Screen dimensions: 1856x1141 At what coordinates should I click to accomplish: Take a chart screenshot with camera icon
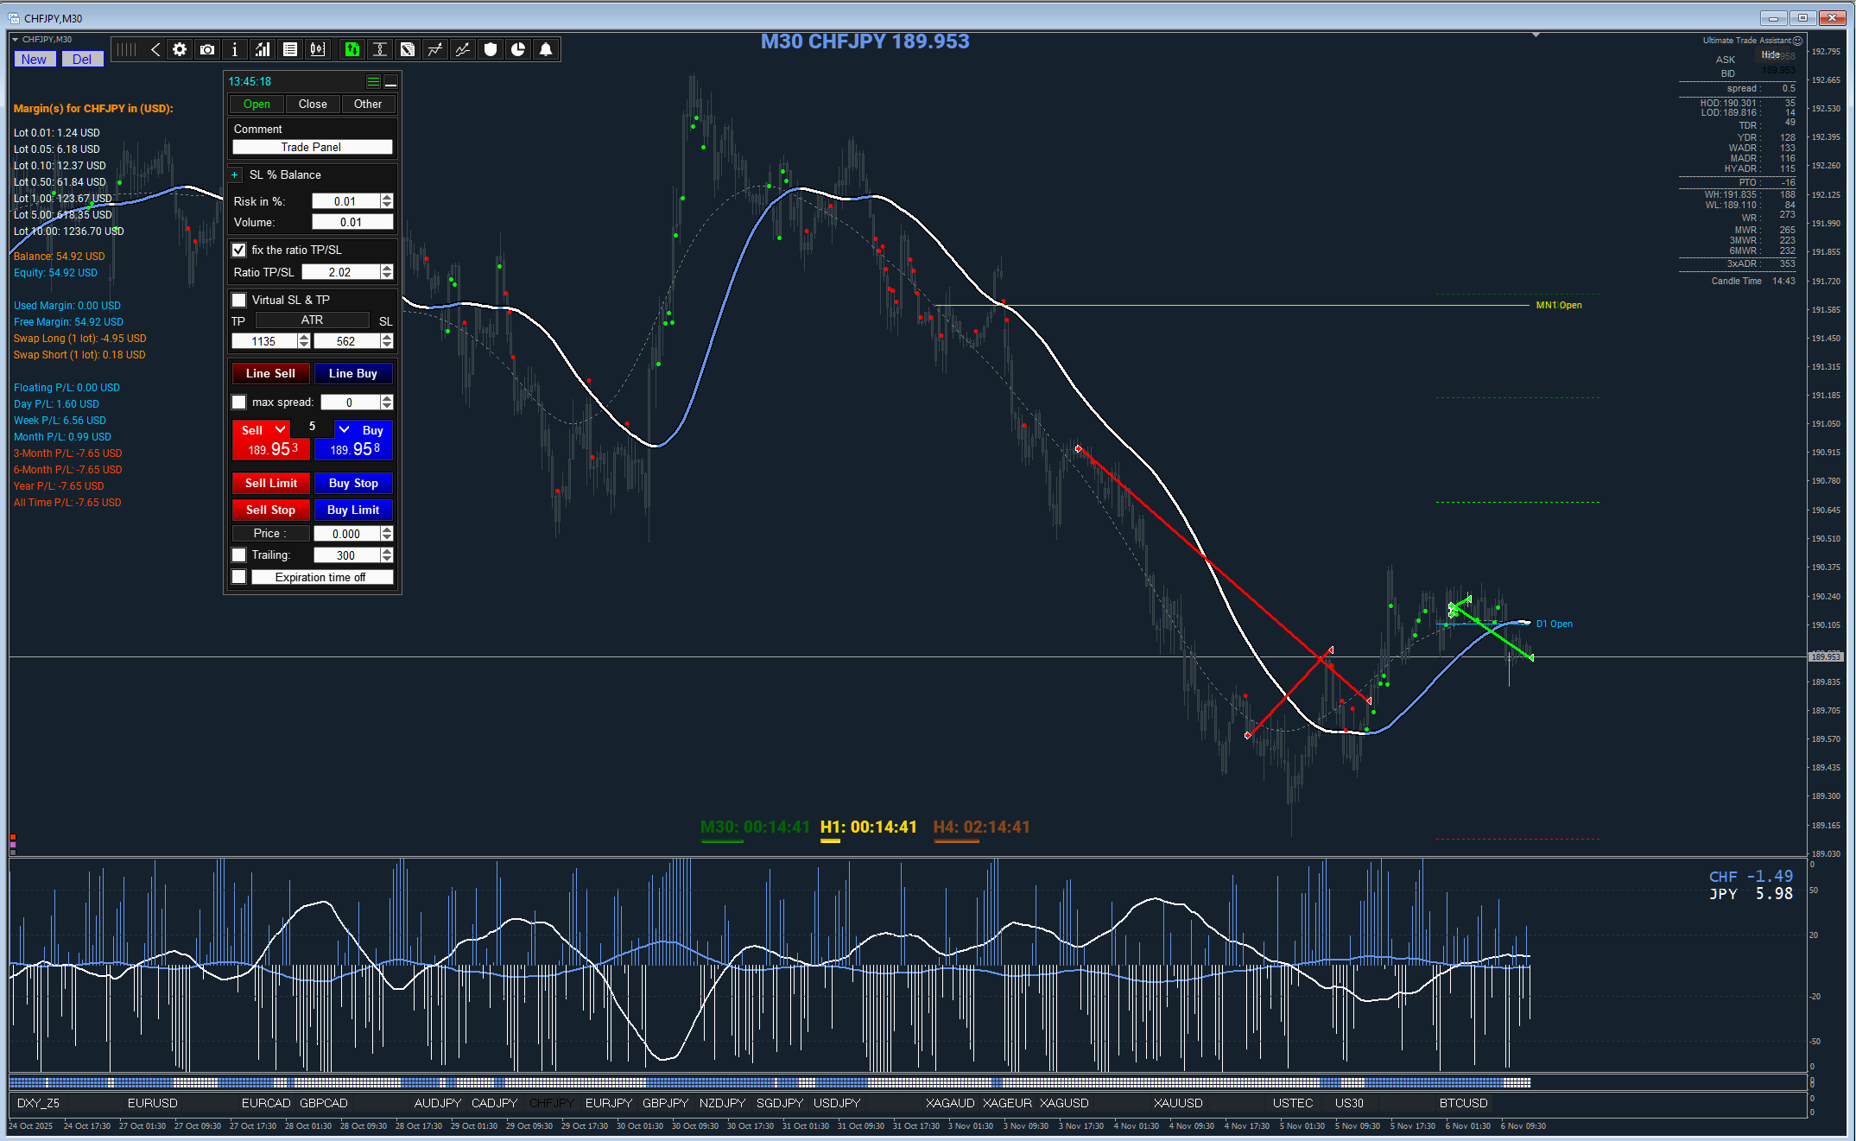pos(207,50)
